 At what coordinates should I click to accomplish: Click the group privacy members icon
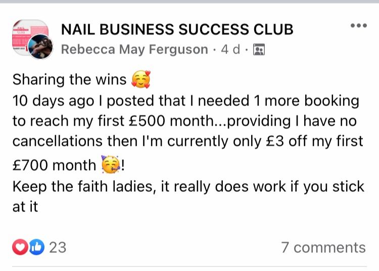coord(258,50)
